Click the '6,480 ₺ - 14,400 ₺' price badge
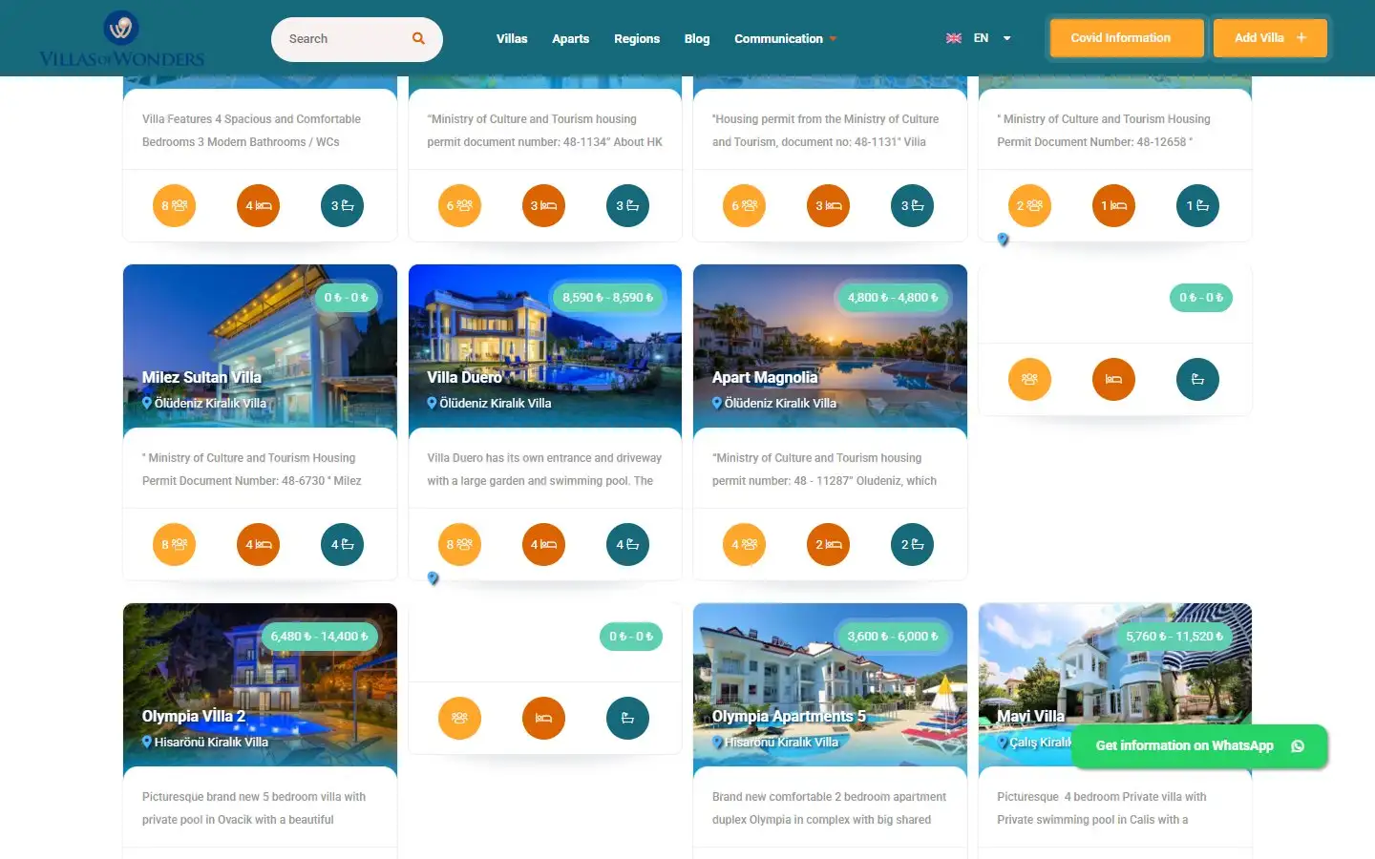Viewport: 1375px width, 859px height. click(x=319, y=637)
